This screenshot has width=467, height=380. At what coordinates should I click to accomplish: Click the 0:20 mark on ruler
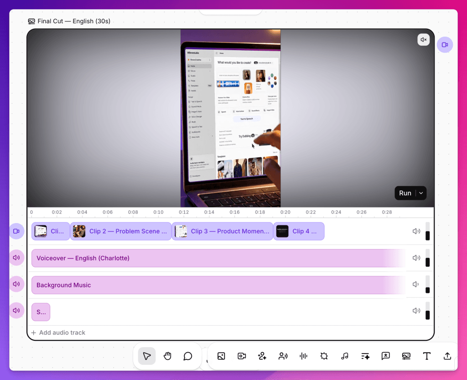click(285, 212)
